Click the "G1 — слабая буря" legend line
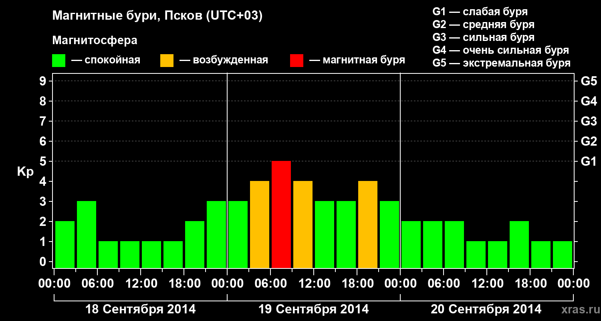Viewport: 601px width, 321px height. 480,12
